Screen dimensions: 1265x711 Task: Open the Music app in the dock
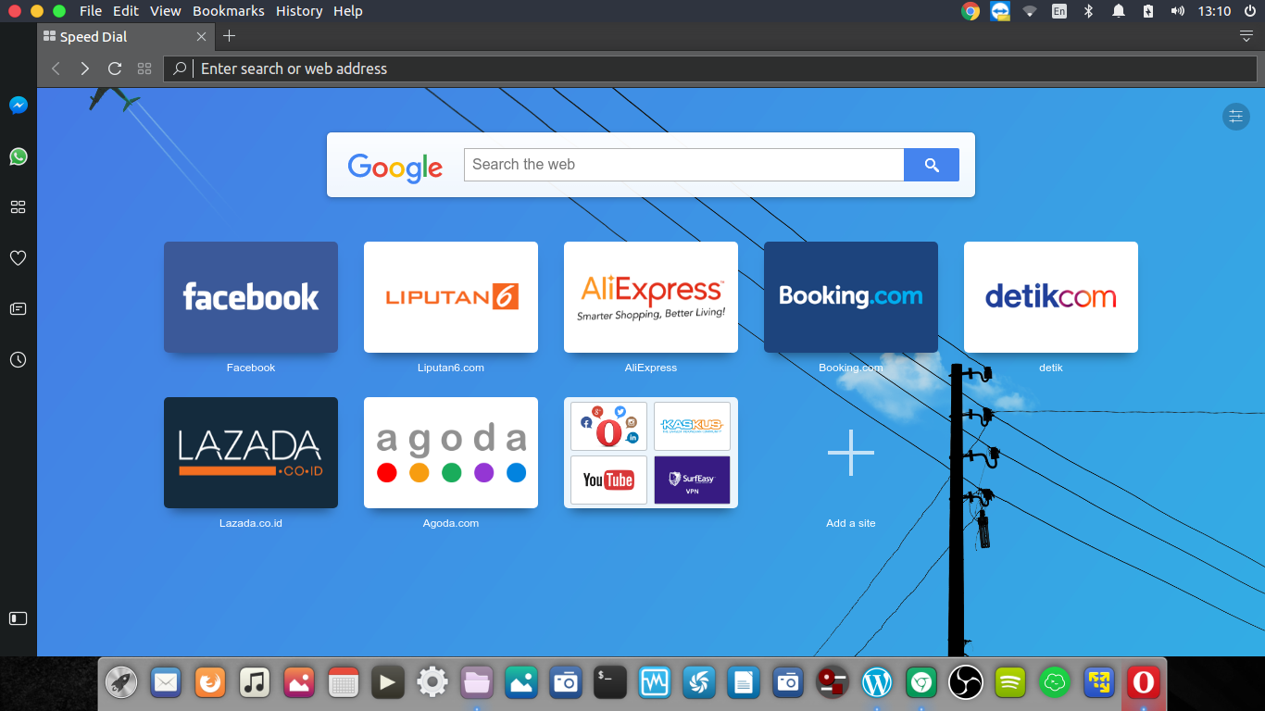coord(255,683)
